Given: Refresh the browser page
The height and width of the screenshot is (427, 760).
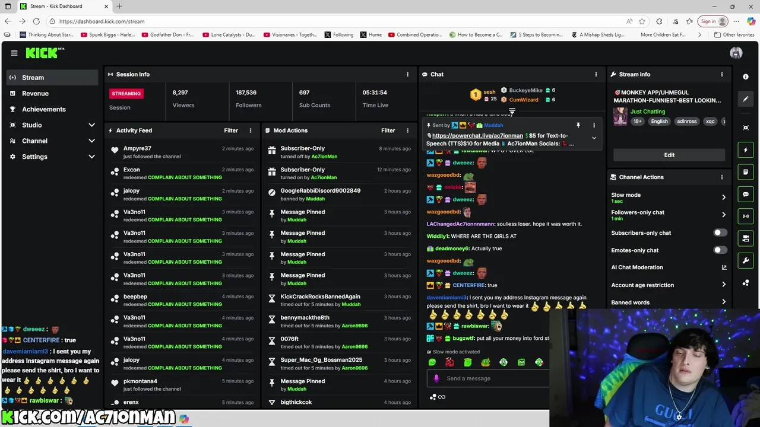Looking at the screenshot, I should coord(36,21).
